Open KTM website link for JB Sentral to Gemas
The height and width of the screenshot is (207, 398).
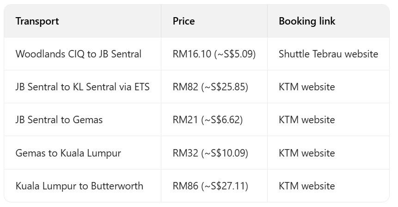306,120
